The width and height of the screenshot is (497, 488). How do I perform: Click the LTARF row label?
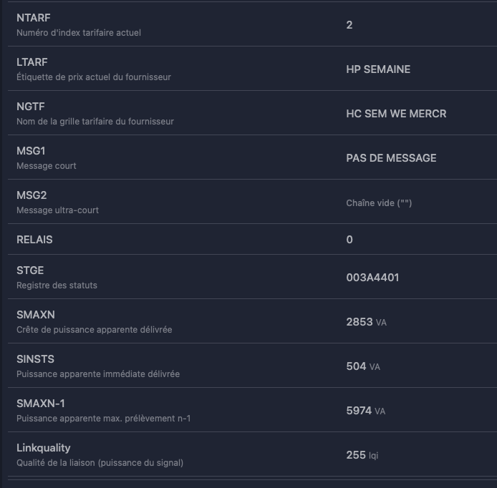(x=32, y=62)
